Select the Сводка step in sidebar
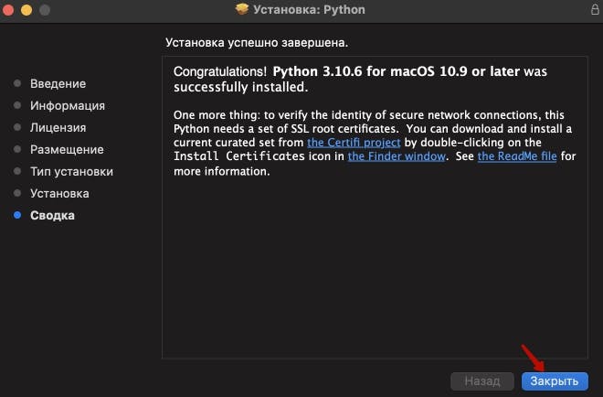The width and height of the screenshot is (603, 397). [52, 215]
